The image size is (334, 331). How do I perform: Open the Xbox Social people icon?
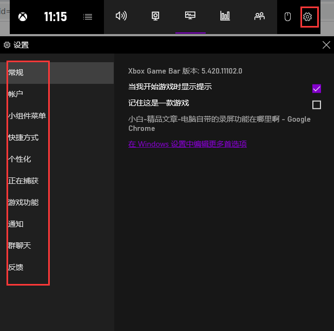point(259,16)
